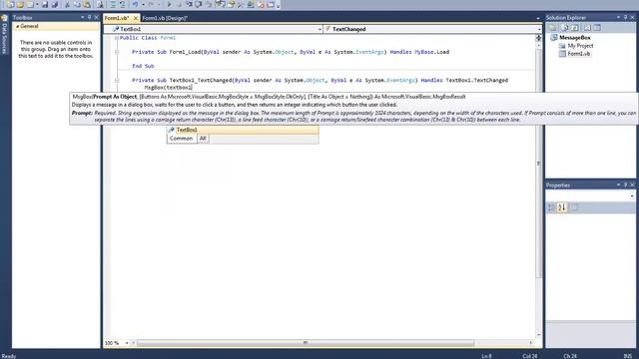The height and width of the screenshot is (359, 639).
Task: Open the TextBox1 class name dropdown
Action: coord(319,29)
